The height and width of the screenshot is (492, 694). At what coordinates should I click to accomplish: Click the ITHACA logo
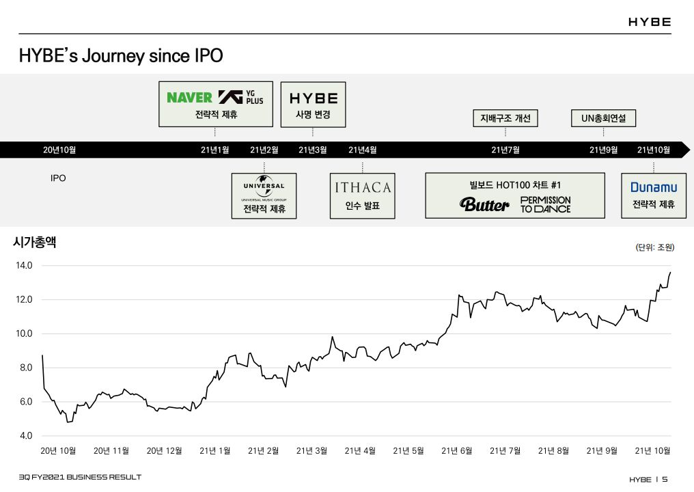pyautogui.click(x=363, y=188)
